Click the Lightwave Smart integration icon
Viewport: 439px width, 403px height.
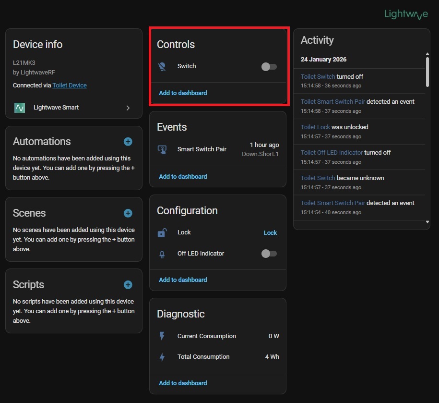pyautogui.click(x=20, y=108)
